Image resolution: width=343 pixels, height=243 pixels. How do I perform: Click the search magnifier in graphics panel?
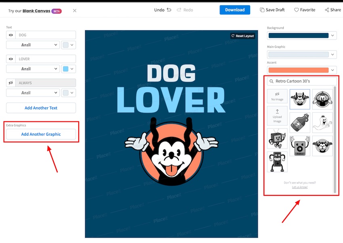(x=272, y=81)
